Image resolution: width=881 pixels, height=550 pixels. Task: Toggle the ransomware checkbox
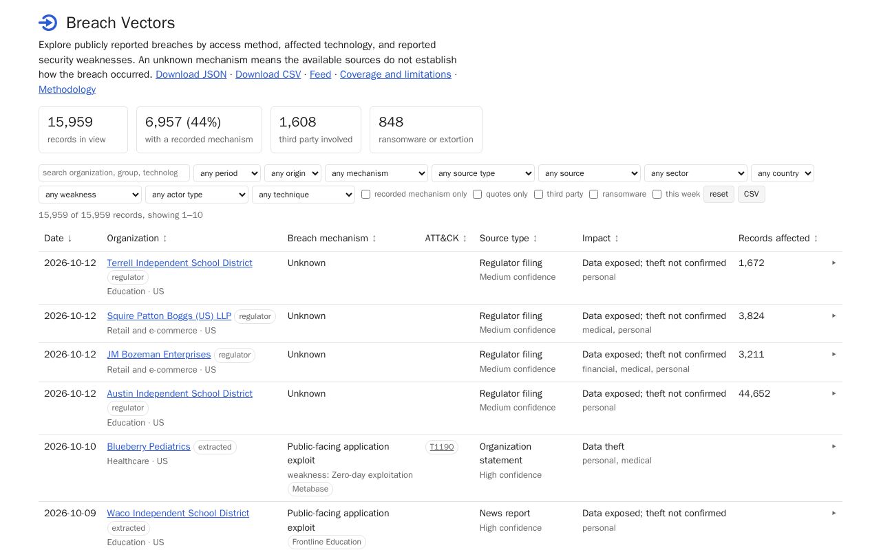593,195
